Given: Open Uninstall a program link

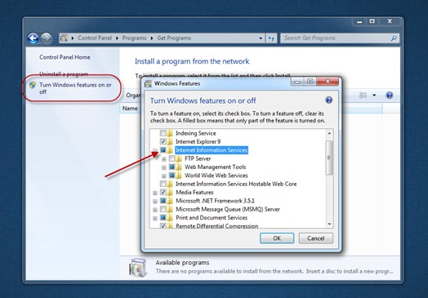Looking at the screenshot, I should coord(64,74).
